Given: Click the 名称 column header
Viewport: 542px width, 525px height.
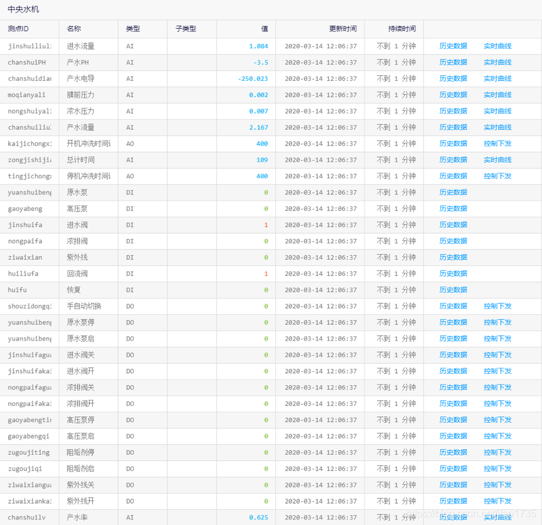Looking at the screenshot, I should point(73,29).
